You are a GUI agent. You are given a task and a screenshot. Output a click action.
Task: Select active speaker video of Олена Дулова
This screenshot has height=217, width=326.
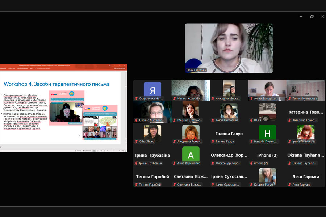[229, 48]
